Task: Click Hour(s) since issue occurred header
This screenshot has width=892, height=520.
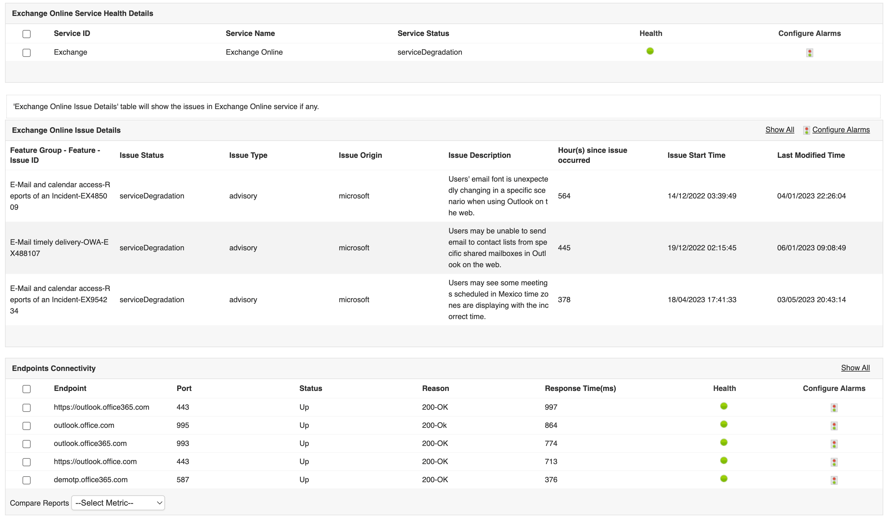Action: coord(593,155)
